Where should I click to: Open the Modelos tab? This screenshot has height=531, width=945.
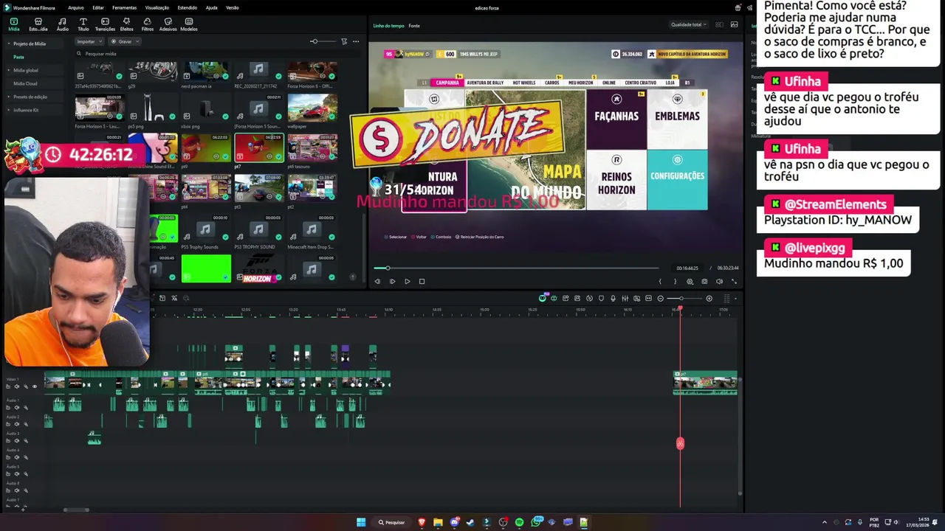[x=189, y=24]
